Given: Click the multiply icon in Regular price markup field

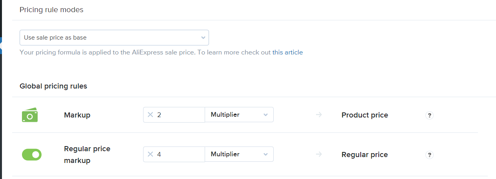Looking at the screenshot, I should pyautogui.click(x=150, y=154).
